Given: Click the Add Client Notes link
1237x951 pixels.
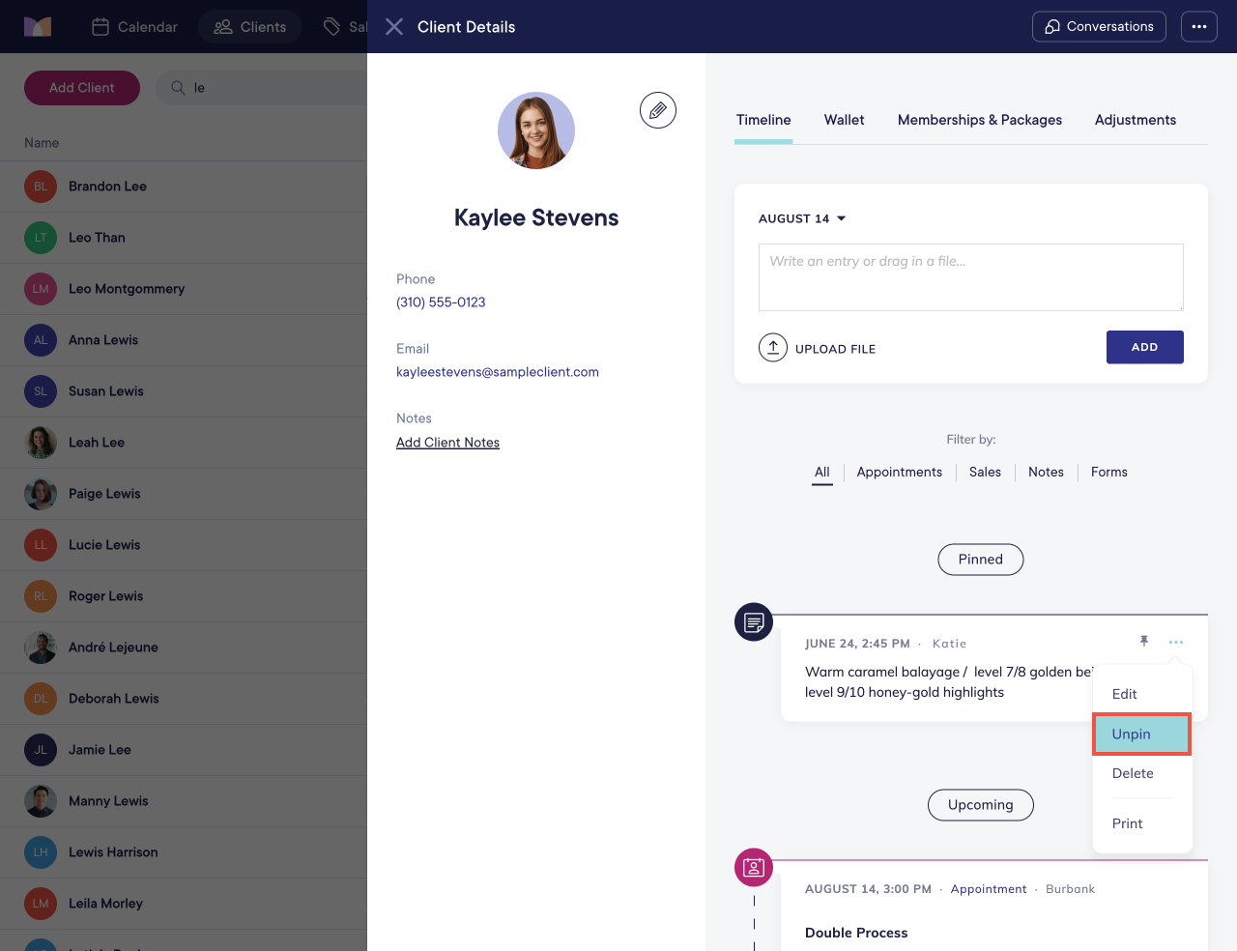Looking at the screenshot, I should pos(447,443).
